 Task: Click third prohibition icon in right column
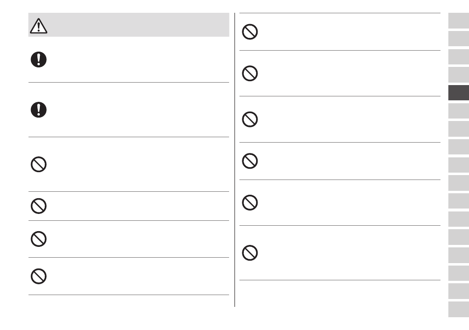click(x=250, y=120)
